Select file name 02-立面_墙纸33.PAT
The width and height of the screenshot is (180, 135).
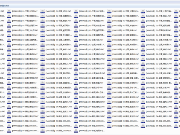pos(159,69)
